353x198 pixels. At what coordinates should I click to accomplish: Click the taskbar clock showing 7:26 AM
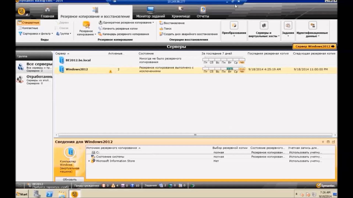coord(325,194)
